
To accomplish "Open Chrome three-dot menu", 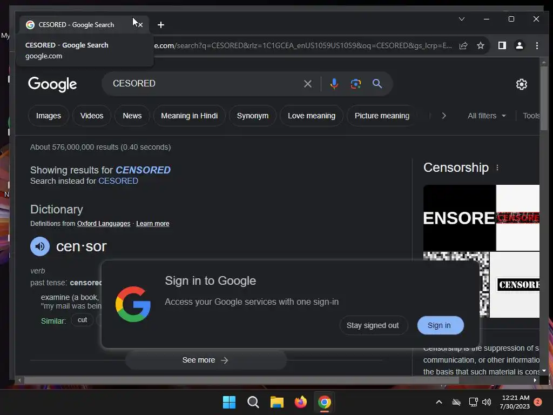I will [537, 45].
